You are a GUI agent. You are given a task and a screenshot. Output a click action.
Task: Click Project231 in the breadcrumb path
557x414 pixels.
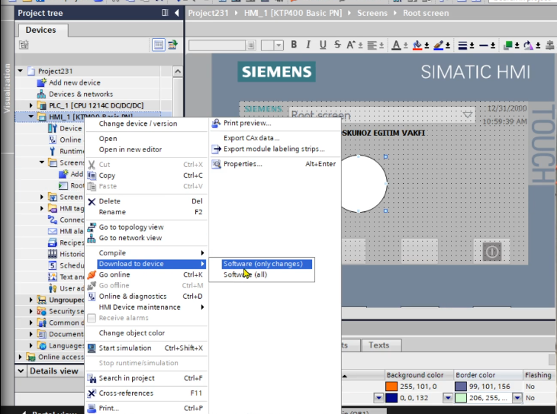[208, 13]
